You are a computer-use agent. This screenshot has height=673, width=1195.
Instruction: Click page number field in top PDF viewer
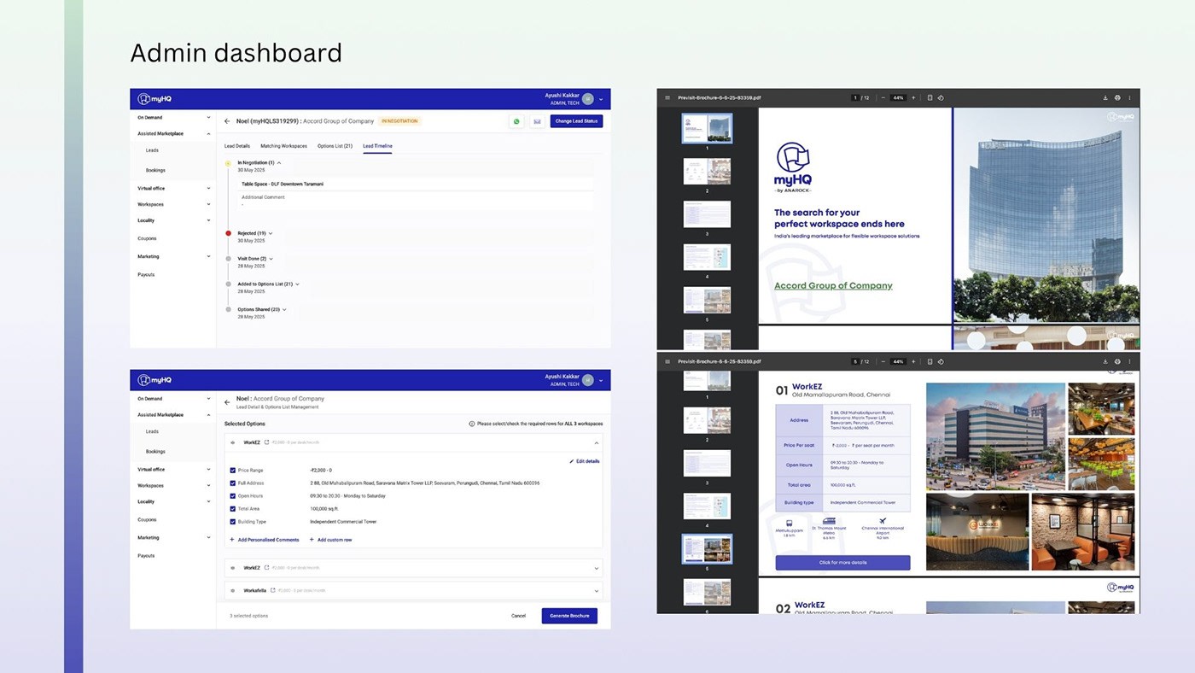pyautogui.click(x=854, y=97)
